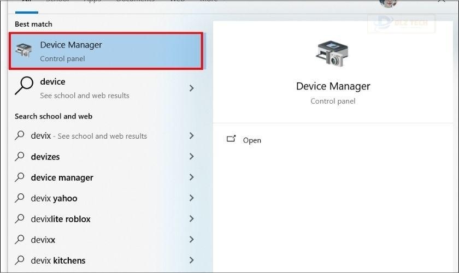
Task: Click the 'See school and web results' text under device
Action: 85,96
